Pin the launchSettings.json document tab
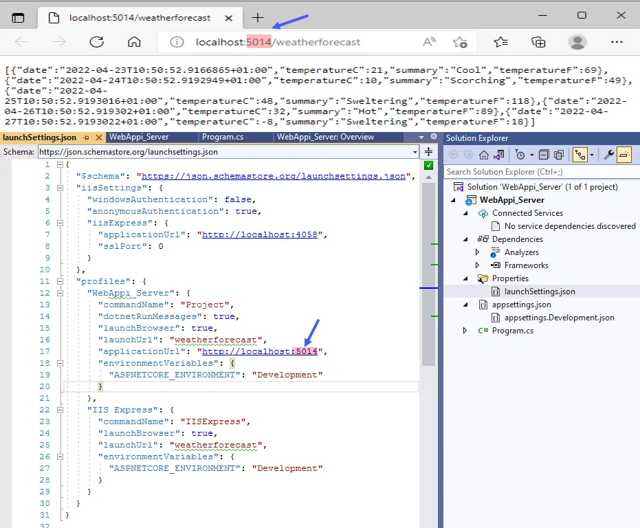 pyautogui.click(x=87, y=137)
